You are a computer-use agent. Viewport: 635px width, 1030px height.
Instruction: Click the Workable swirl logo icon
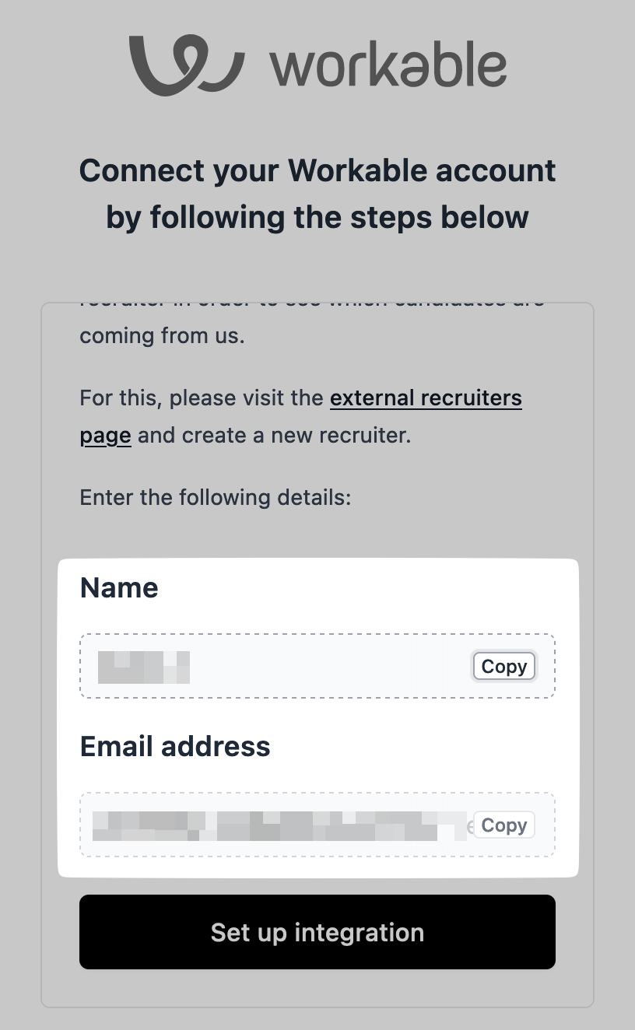187,65
